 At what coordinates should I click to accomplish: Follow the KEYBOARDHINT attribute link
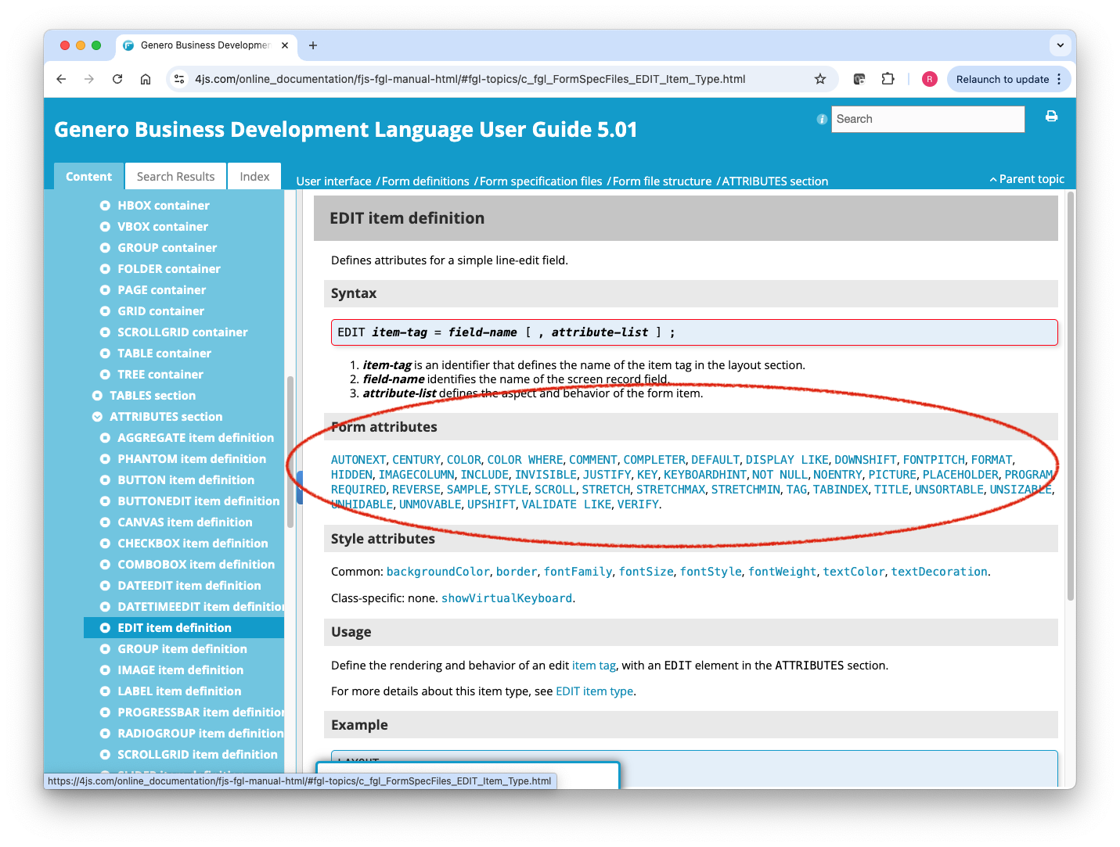705,475
